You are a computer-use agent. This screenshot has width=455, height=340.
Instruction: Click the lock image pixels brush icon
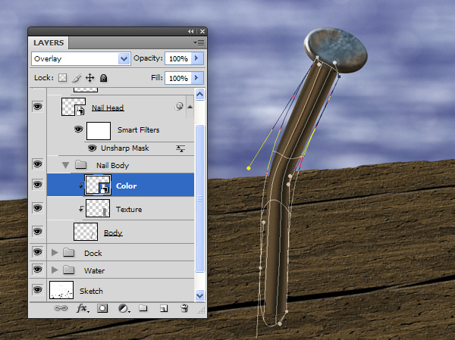77,78
